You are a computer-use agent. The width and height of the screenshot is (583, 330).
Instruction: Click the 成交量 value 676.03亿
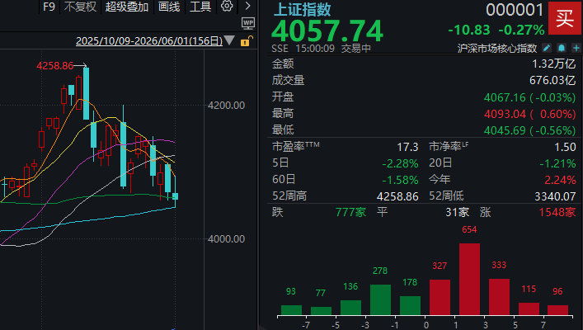point(552,80)
